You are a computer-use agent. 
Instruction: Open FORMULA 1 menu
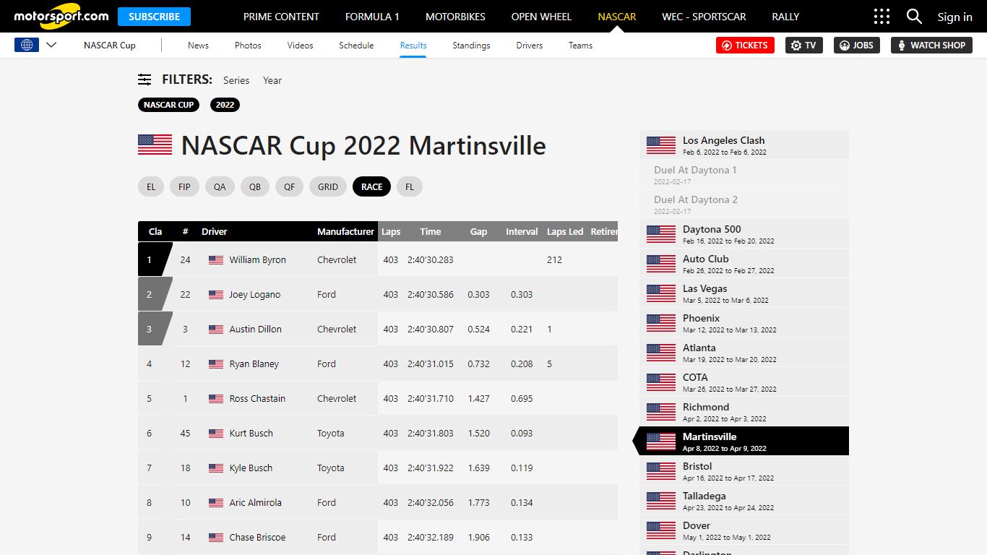click(x=372, y=17)
